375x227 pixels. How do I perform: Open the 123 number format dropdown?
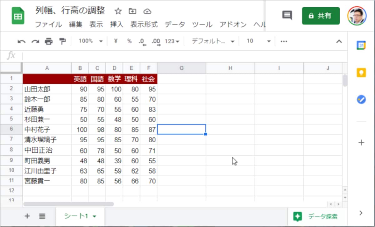click(172, 41)
